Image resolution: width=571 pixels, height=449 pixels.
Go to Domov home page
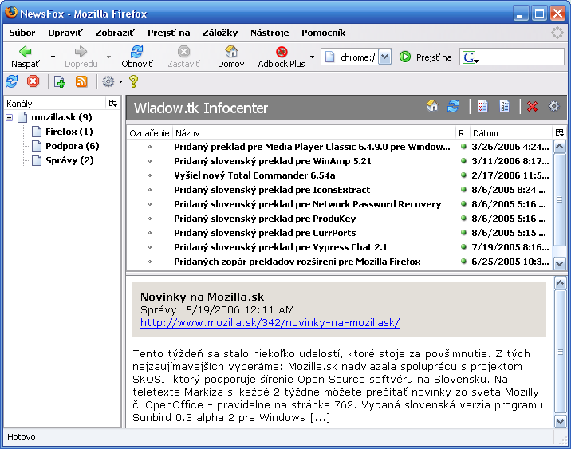(x=231, y=57)
